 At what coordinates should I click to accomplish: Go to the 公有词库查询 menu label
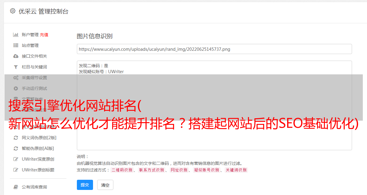point(34,187)
